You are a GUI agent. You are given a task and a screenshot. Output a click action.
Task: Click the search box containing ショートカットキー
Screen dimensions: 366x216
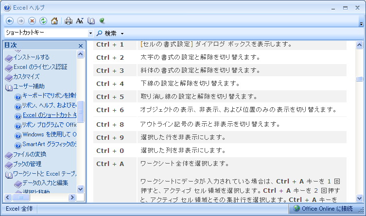(x=46, y=33)
